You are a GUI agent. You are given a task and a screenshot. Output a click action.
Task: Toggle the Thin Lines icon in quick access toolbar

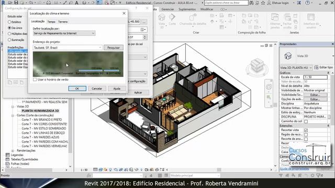pos(99,3)
